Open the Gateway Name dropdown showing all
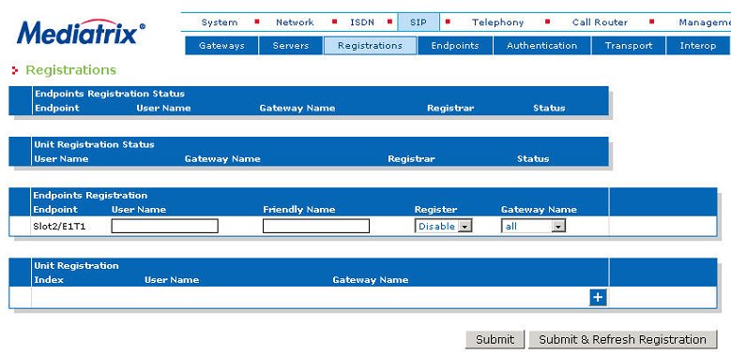The height and width of the screenshot is (355, 731). pos(533,227)
